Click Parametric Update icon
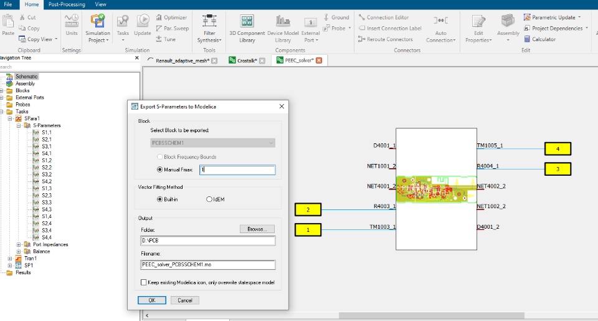 527,17
